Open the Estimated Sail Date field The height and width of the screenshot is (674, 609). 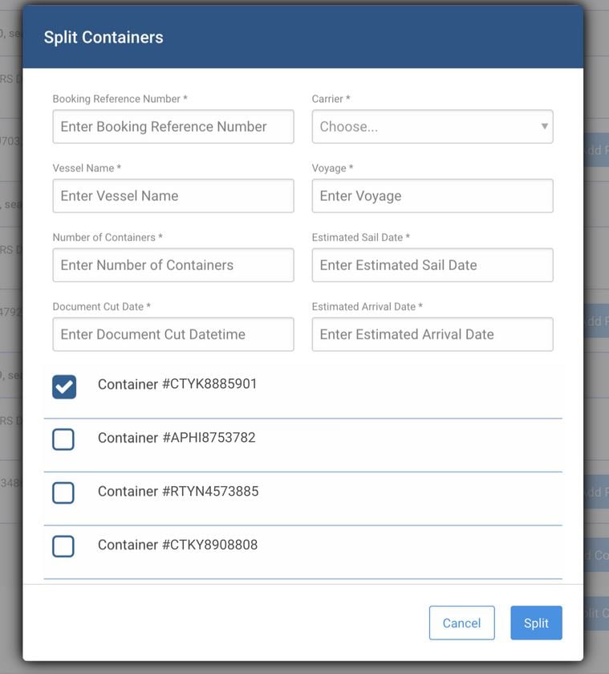click(x=432, y=265)
